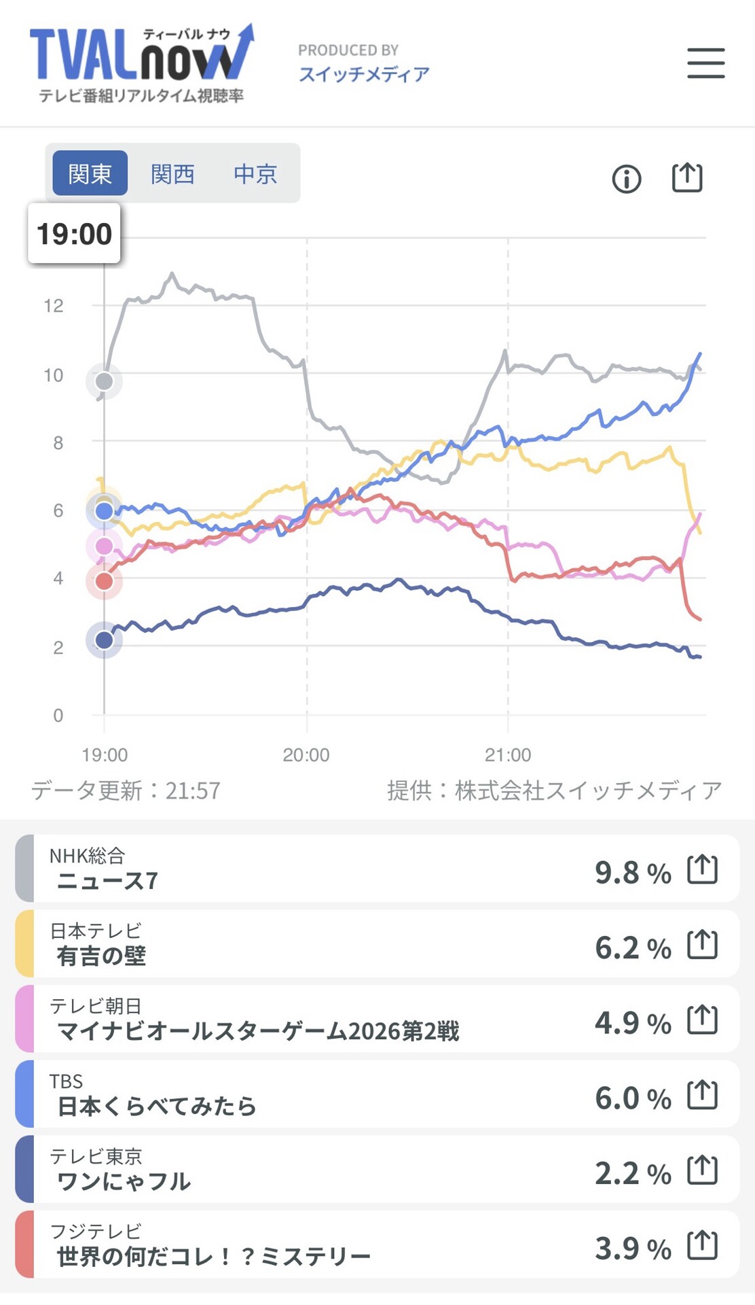Screen dimensions: 755x1305
Task: Click the info circle icon
Action: [x=626, y=179]
